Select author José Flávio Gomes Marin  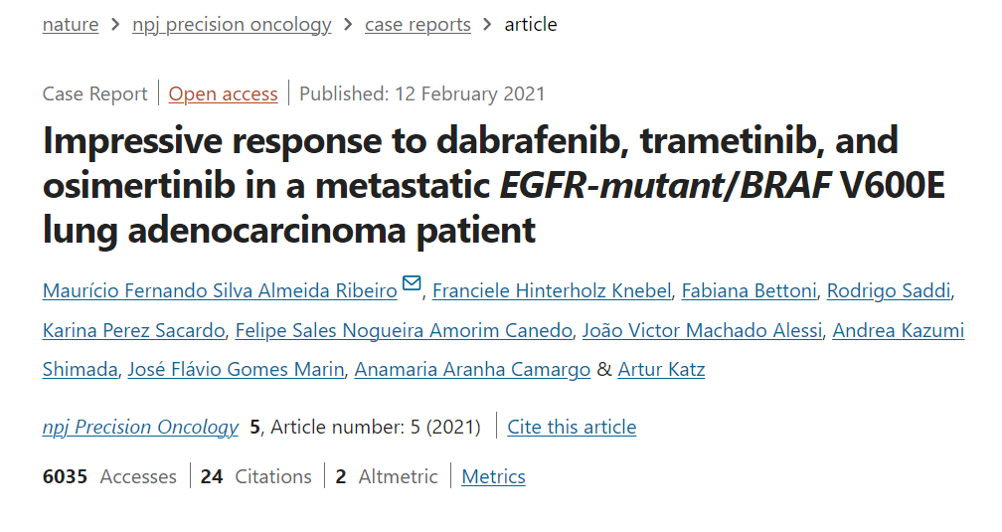(x=236, y=370)
